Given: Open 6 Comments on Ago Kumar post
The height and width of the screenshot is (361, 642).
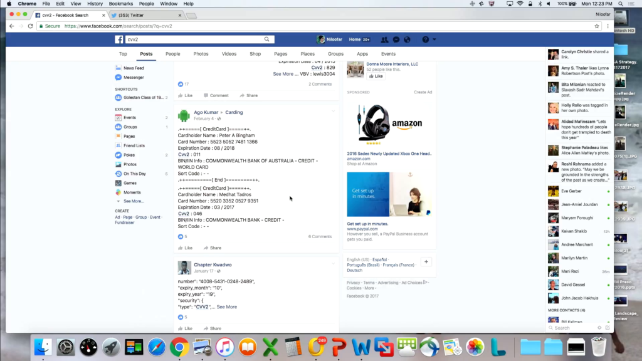Looking at the screenshot, I should tap(320, 236).
